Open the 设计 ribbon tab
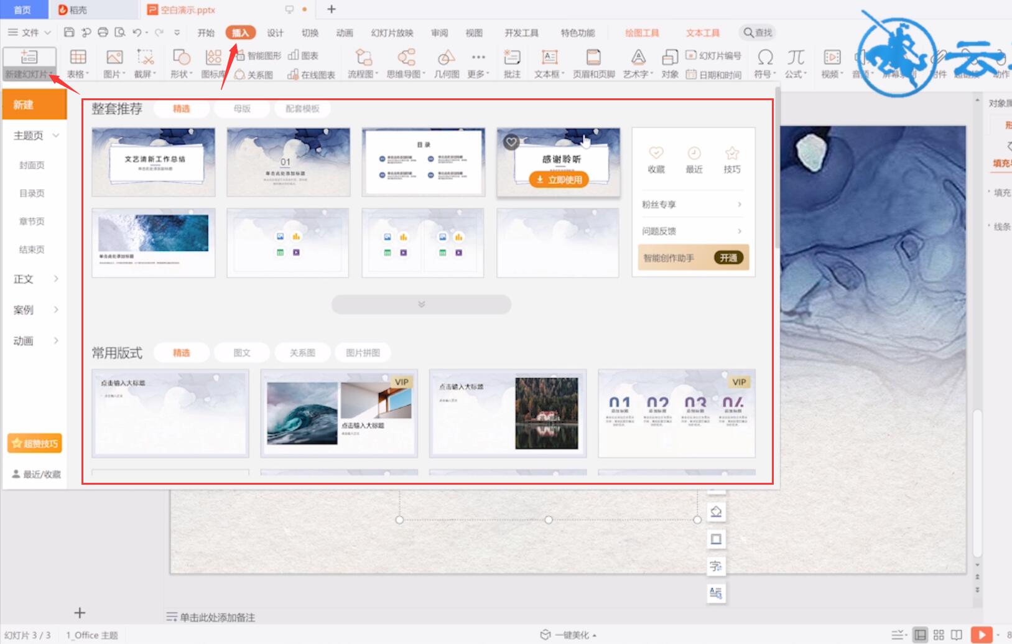The image size is (1012, 644). coord(275,32)
